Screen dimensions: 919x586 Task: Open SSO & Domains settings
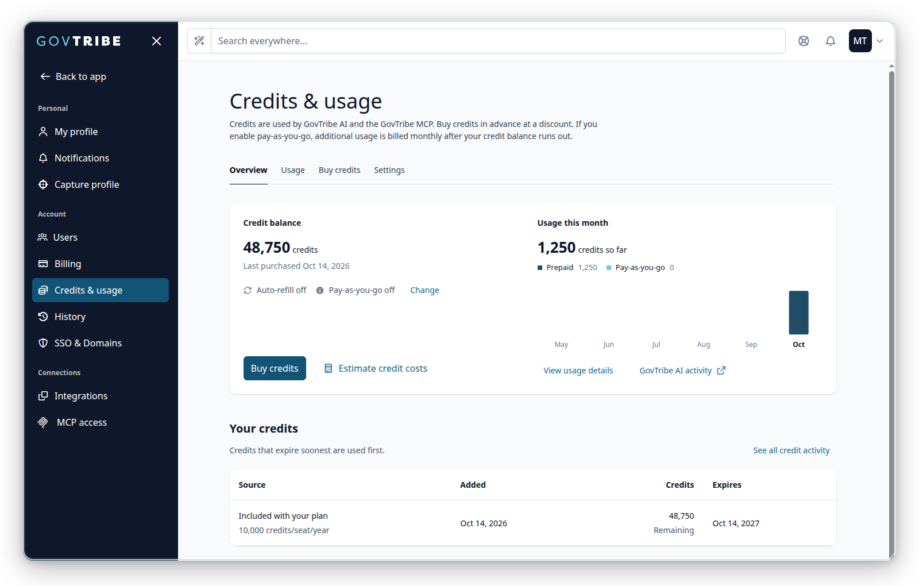(101, 343)
